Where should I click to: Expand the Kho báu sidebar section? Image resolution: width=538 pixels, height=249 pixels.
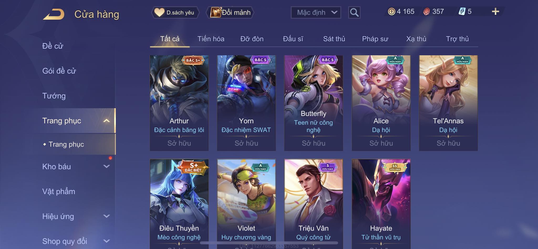coord(106,166)
